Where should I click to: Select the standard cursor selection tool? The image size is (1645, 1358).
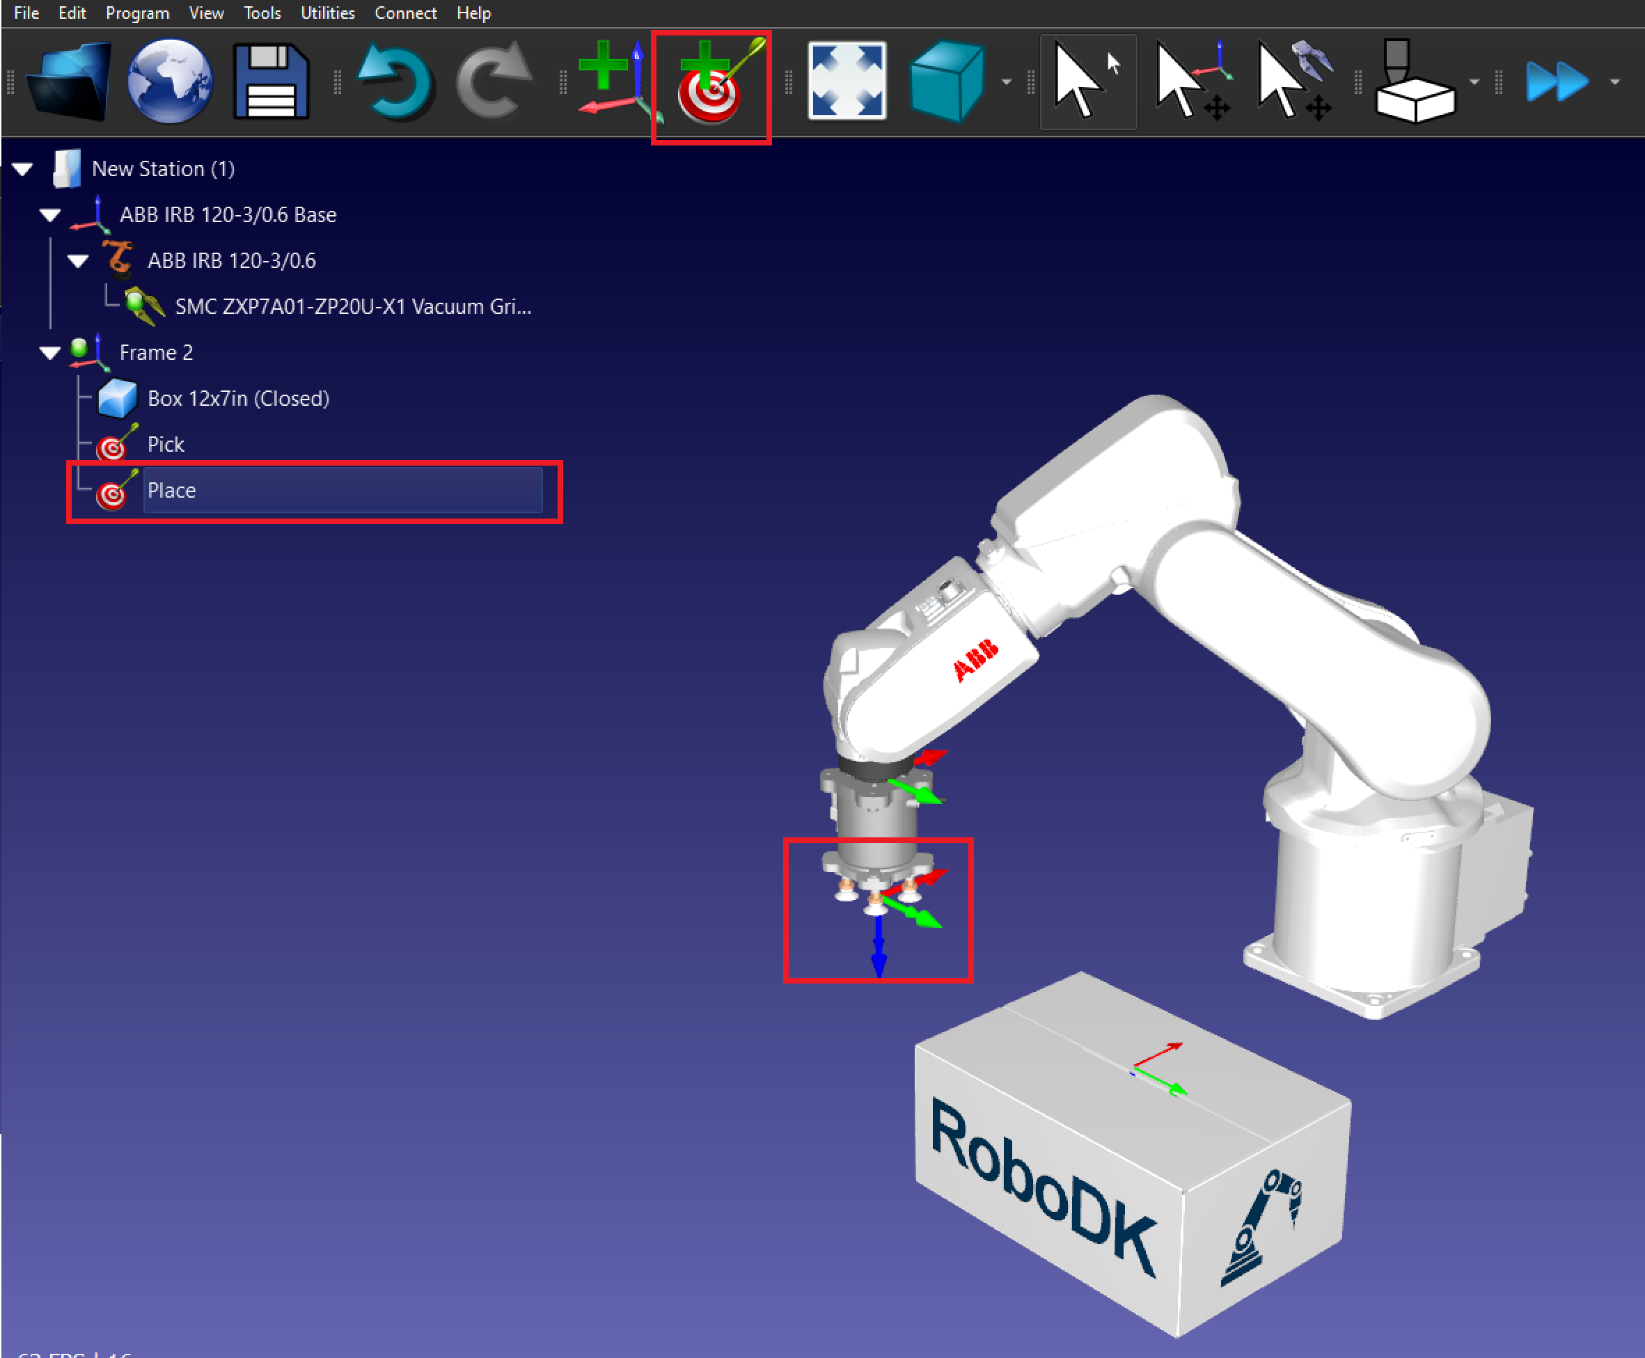tap(1088, 81)
